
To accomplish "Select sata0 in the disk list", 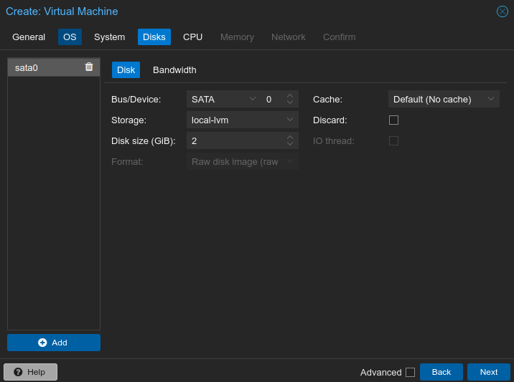I will (43, 67).
